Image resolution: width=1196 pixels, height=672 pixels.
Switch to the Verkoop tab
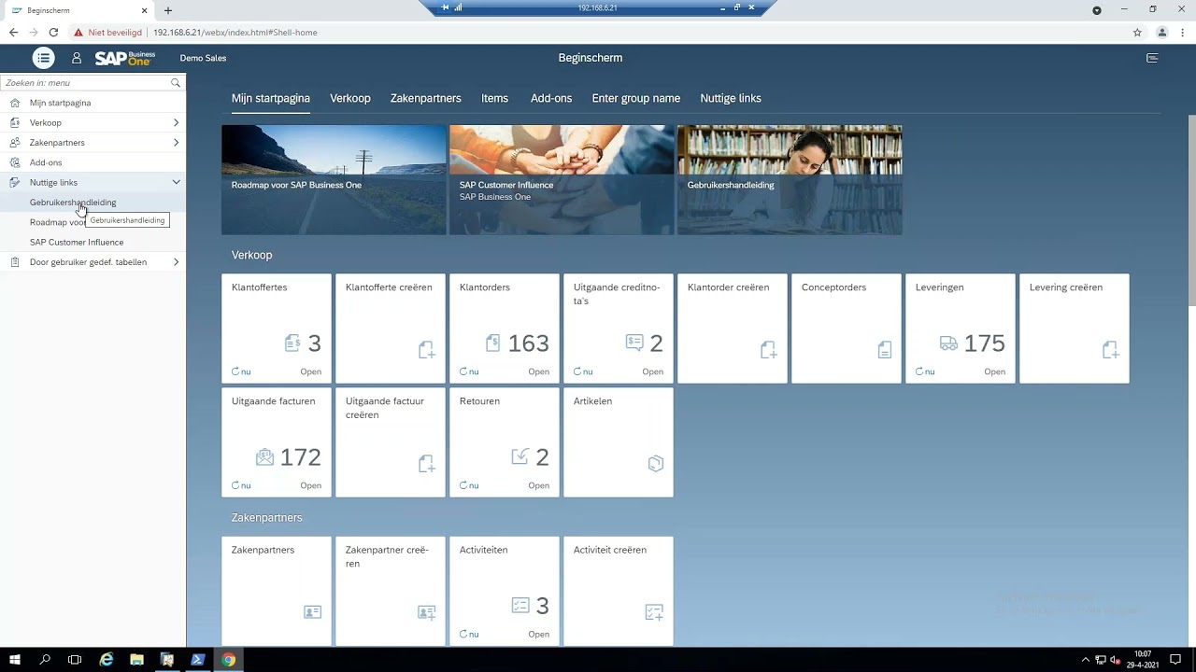[x=350, y=98]
